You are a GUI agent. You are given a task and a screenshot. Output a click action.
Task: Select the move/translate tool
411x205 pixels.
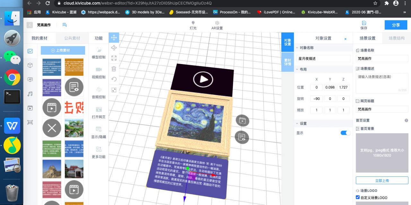[x=114, y=38]
